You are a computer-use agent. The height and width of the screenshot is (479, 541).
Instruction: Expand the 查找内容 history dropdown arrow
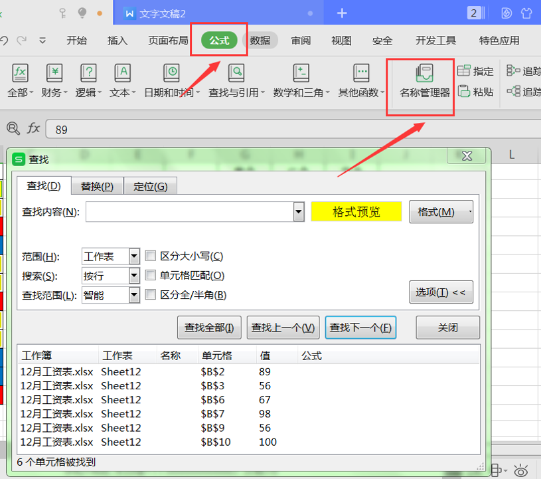[x=299, y=211]
